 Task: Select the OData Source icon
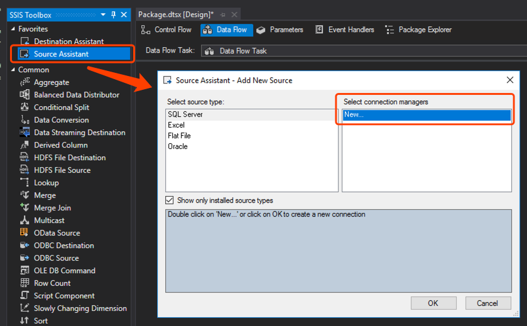(24, 232)
